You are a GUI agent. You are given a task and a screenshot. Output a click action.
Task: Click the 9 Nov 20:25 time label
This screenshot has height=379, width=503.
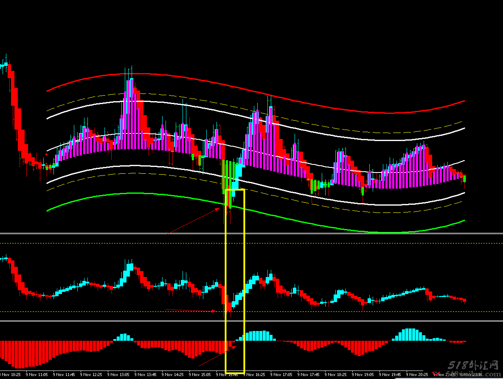click(x=418, y=375)
